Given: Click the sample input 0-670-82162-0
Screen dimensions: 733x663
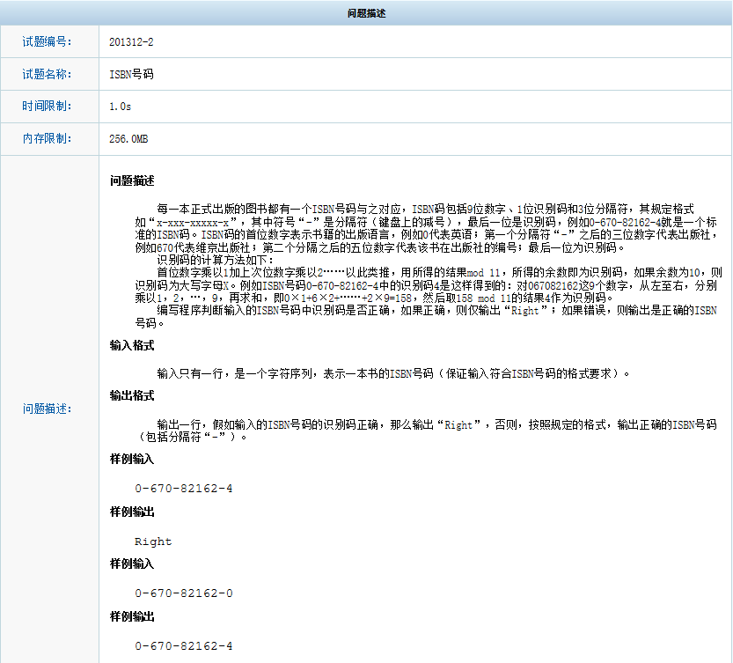Looking at the screenshot, I should tap(184, 593).
